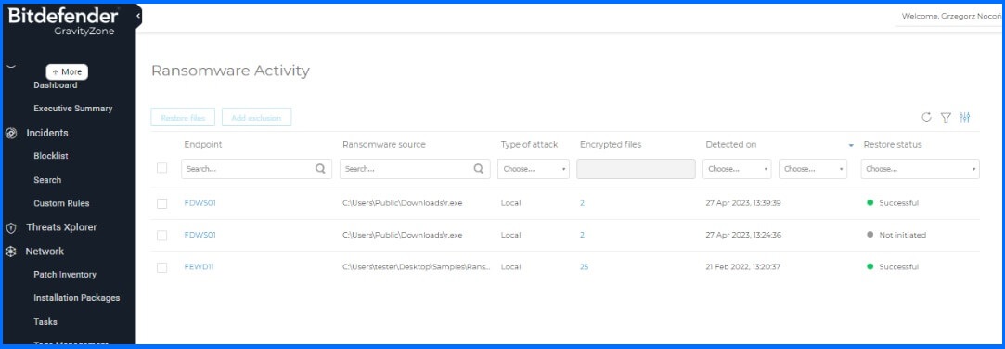The width and height of the screenshot is (1005, 349).
Task: Click the Threats Xplorer shield icon
Action: (11, 227)
